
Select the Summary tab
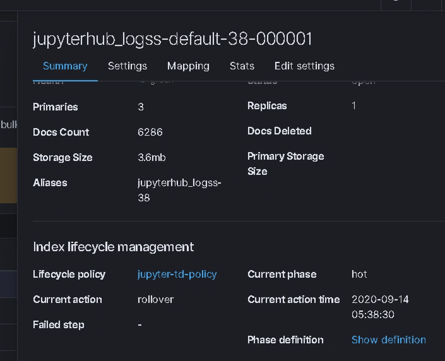point(65,66)
